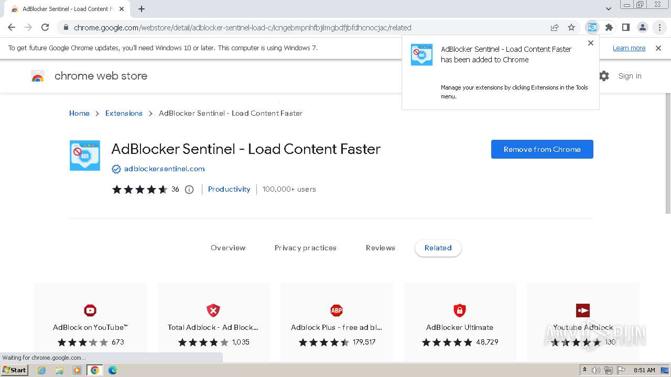Image resolution: width=671 pixels, height=377 pixels.
Task: Select the Related tab
Action: coord(438,248)
